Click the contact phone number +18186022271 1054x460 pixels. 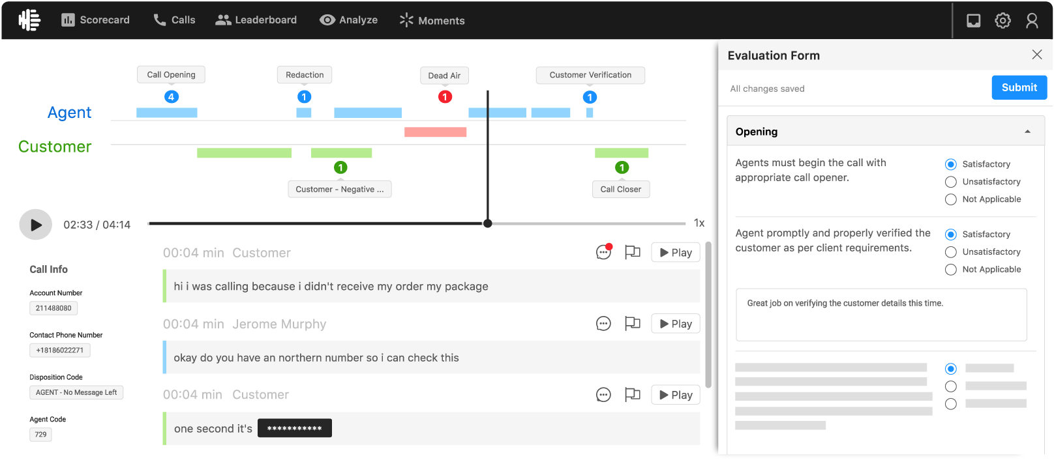click(60, 351)
